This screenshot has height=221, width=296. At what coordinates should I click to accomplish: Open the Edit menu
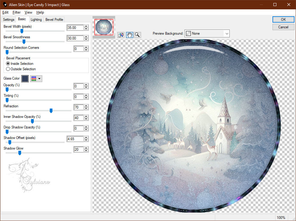click(5, 12)
